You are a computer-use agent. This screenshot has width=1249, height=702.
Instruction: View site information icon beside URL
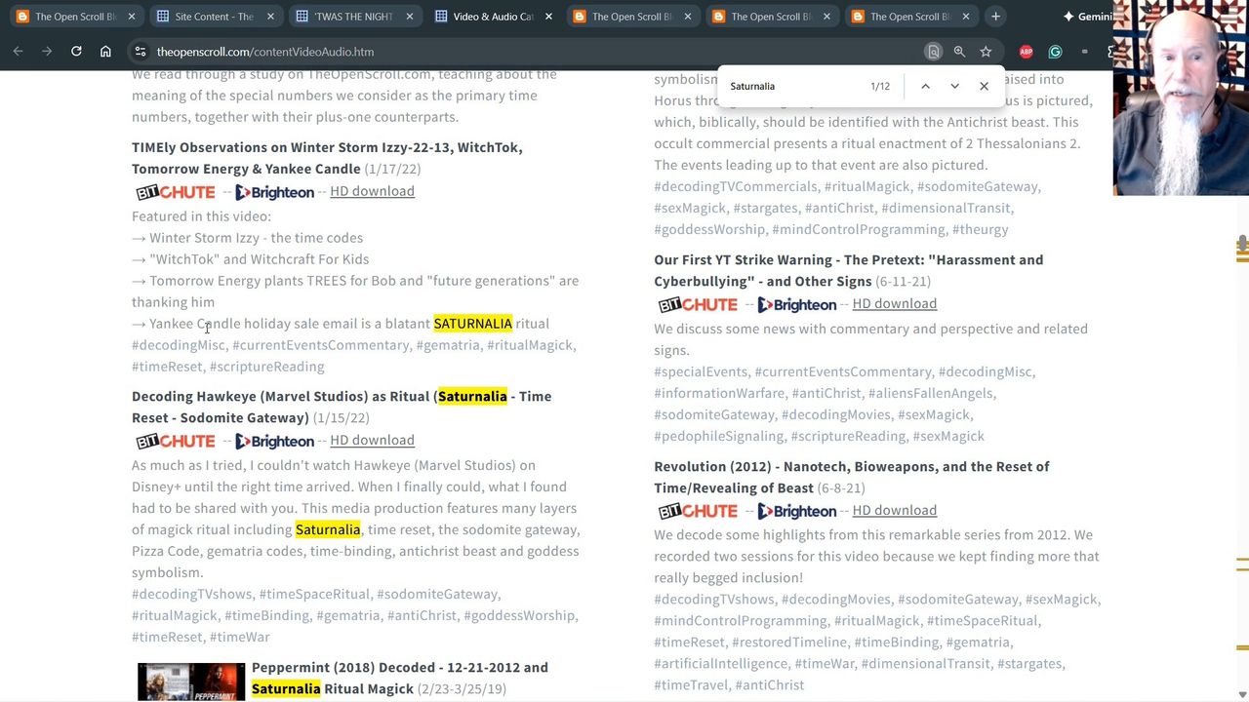(x=141, y=52)
